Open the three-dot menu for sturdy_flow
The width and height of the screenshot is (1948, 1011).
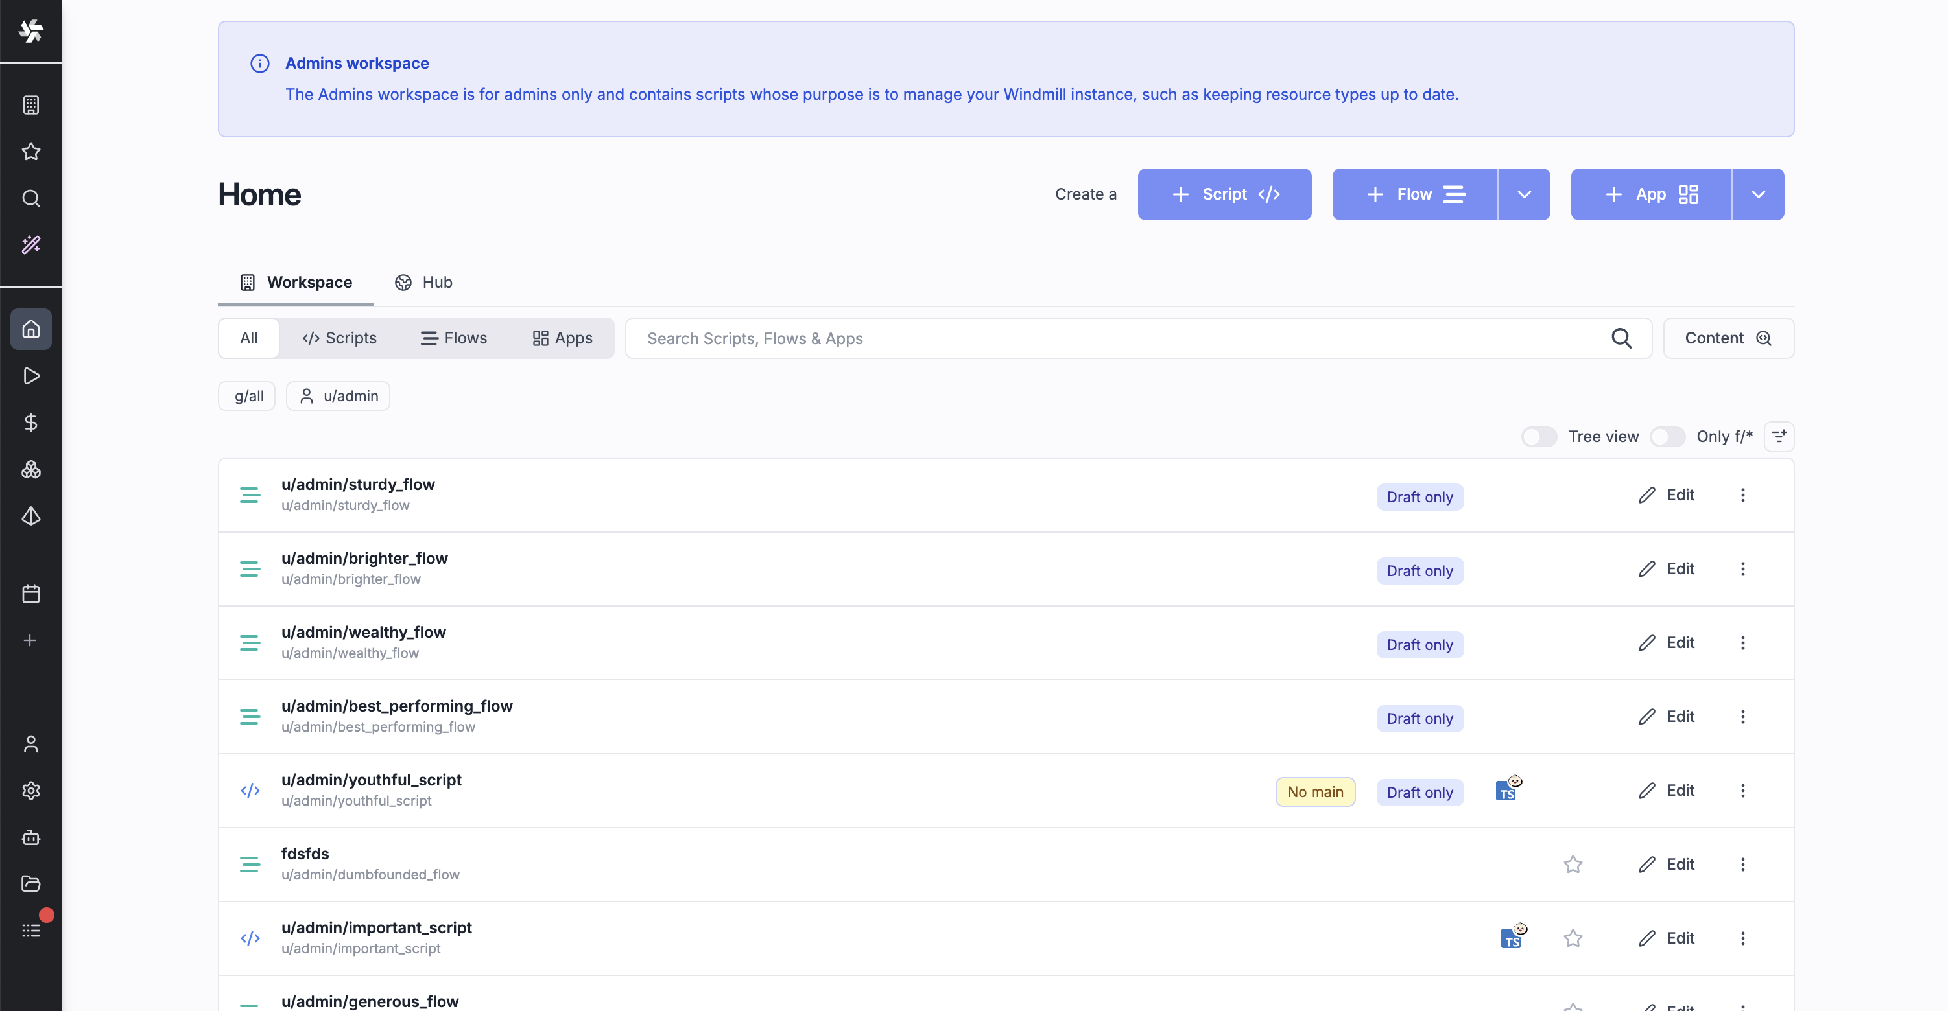click(1742, 495)
